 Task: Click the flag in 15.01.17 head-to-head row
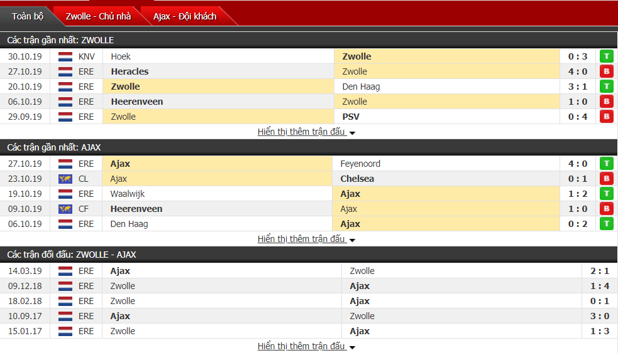coord(65,332)
